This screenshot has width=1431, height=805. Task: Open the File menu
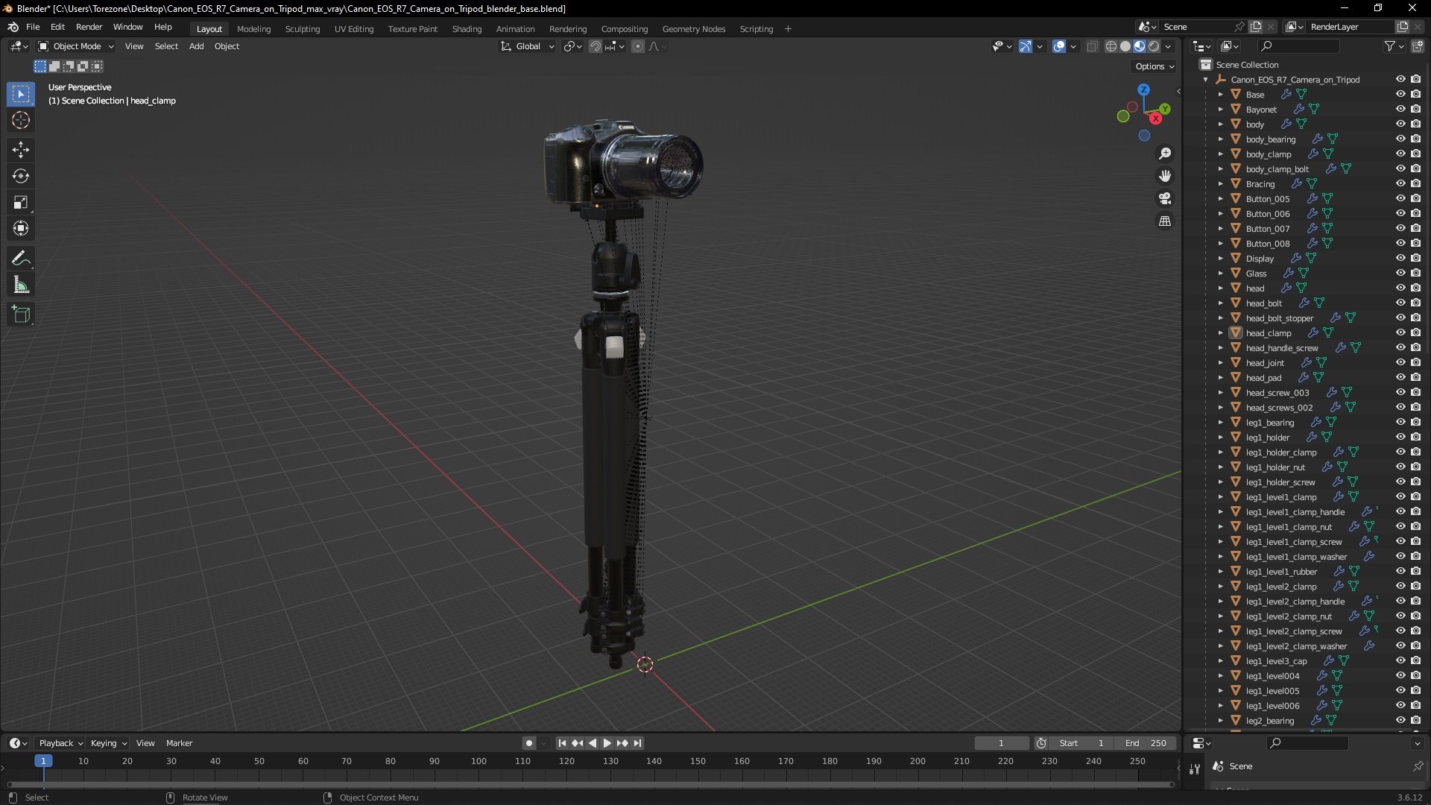point(33,27)
